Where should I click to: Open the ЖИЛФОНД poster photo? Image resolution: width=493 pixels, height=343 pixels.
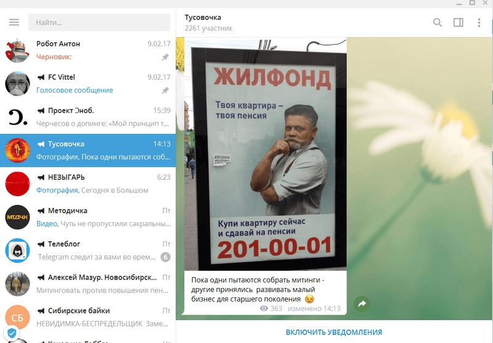266,154
